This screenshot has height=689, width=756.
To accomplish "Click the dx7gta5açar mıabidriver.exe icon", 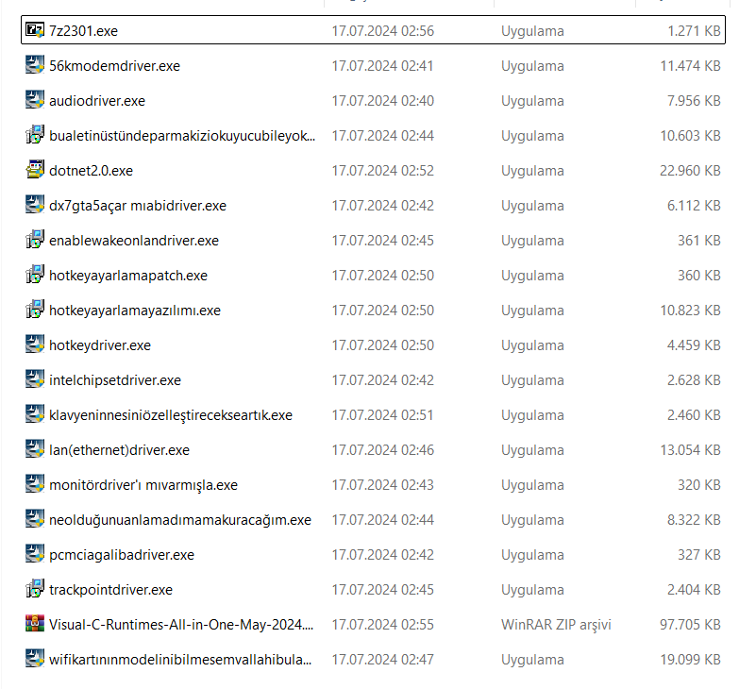I will coord(35,205).
